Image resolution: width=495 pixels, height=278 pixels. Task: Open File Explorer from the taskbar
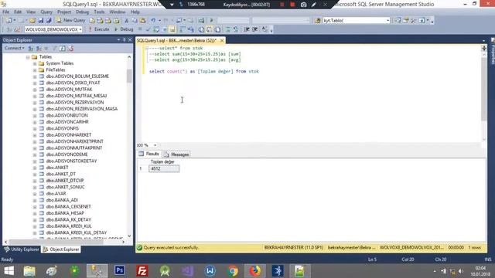pos(29,271)
